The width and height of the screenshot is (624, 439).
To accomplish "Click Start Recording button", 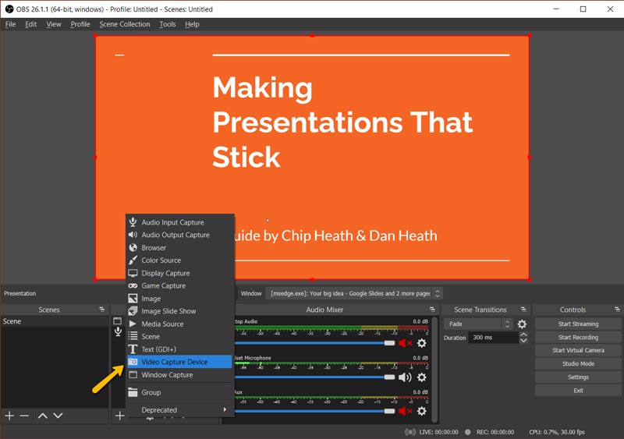I will 578,337.
